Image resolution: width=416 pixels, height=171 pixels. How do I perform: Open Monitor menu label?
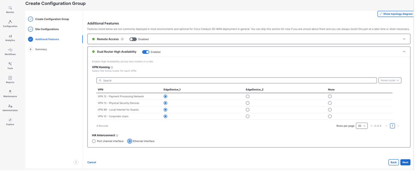[10, 12]
